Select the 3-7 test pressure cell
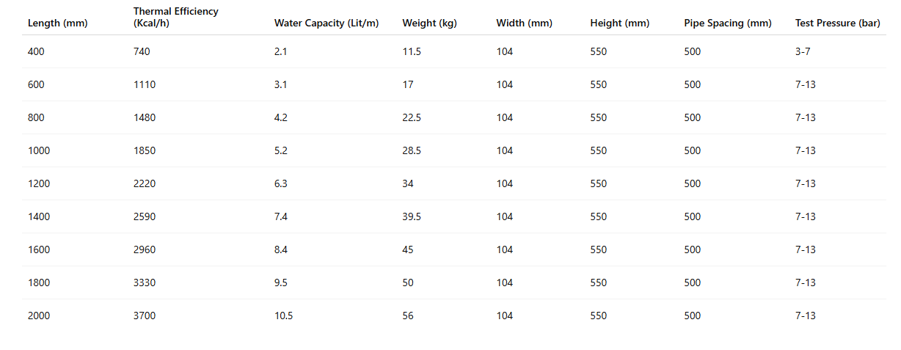901x350 pixels. (x=803, y=52)
